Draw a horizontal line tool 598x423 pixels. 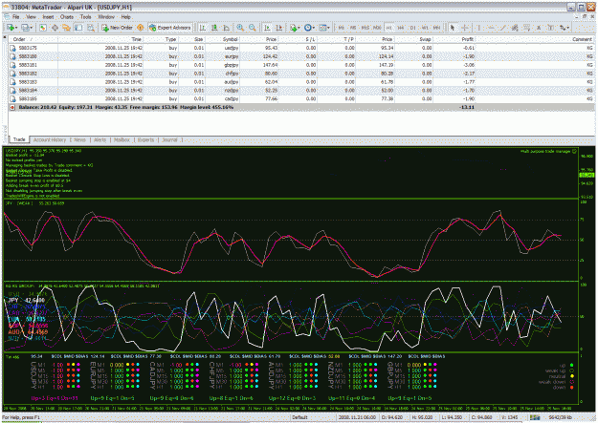tap(491, 28)
